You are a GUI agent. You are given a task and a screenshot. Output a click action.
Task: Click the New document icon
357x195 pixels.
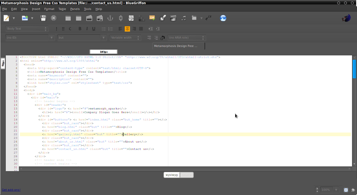(7, 18)
